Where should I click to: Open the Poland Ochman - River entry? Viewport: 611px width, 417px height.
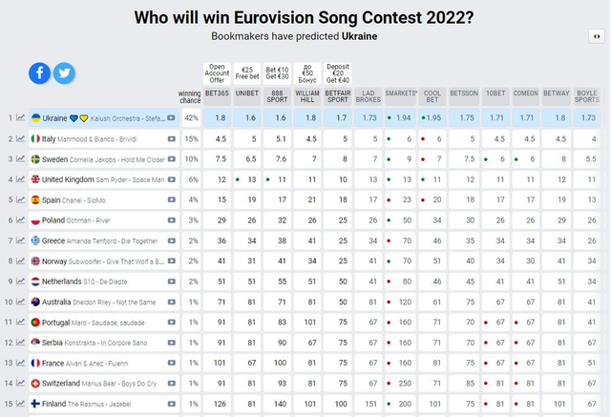coord(91,219)
